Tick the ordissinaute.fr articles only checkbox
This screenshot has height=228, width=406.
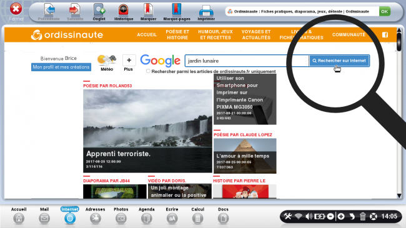click(x=148, y=71)
